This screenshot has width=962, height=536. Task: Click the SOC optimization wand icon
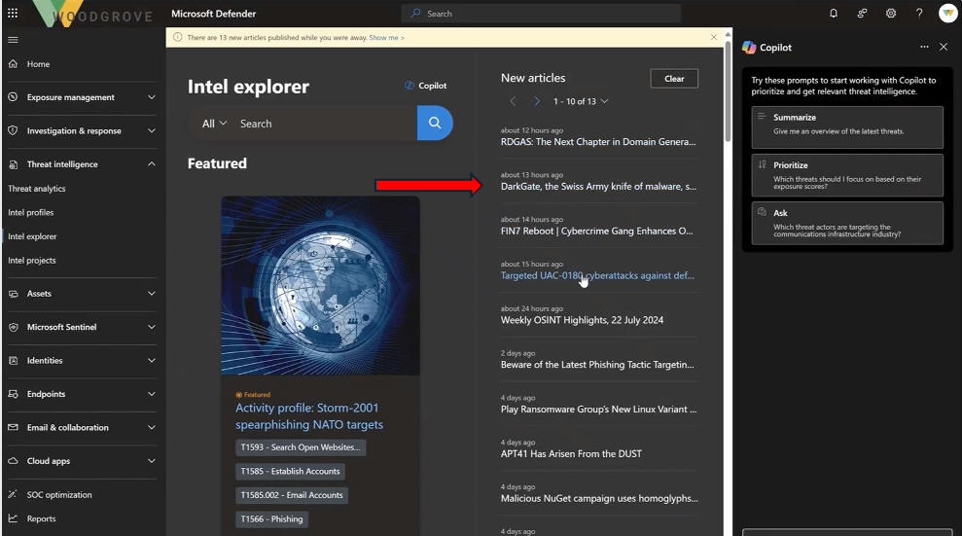coord(13,494)
